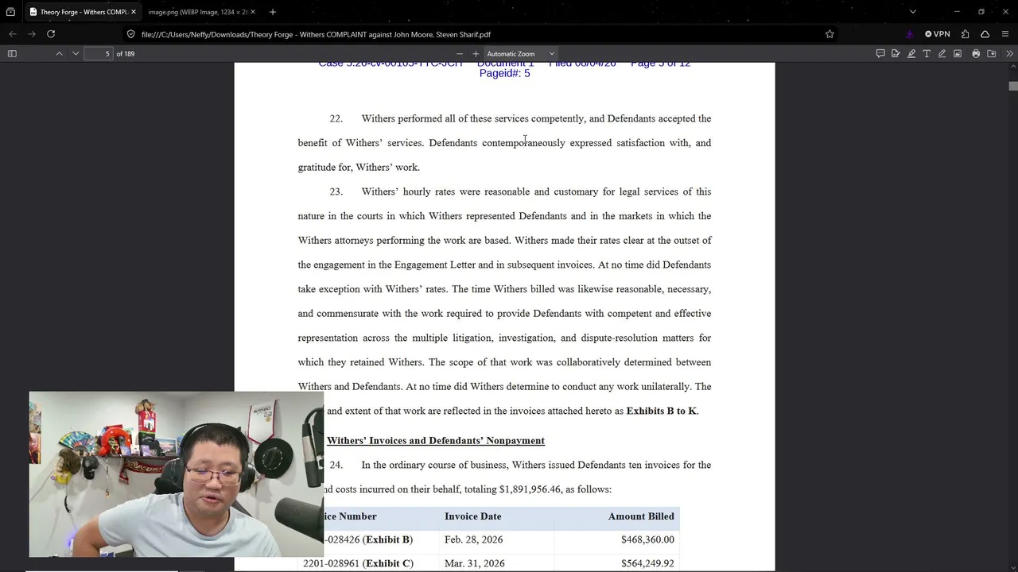
Task: Show site information shield icon
Action: point(131,34)
